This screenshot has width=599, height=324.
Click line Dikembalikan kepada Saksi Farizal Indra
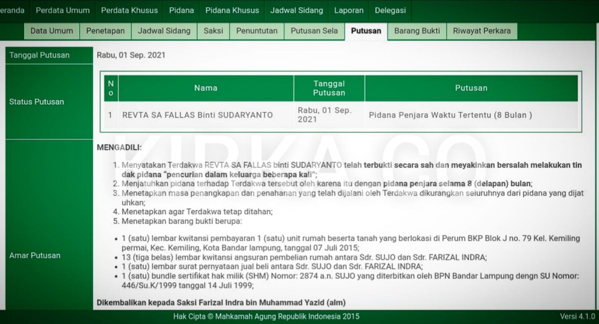coord(221,303)
